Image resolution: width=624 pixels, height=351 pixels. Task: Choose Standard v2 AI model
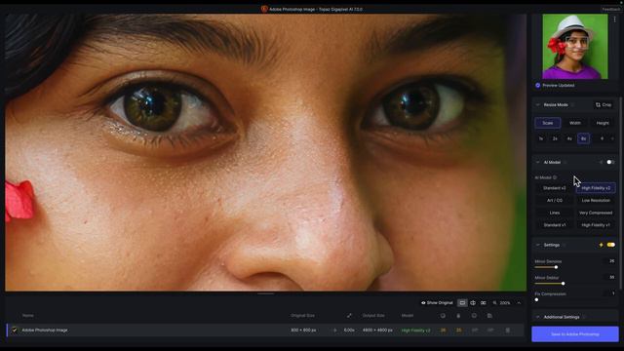555,188
